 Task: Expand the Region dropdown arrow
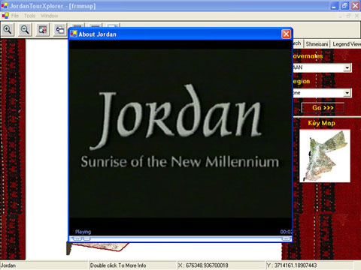(347, 93)
